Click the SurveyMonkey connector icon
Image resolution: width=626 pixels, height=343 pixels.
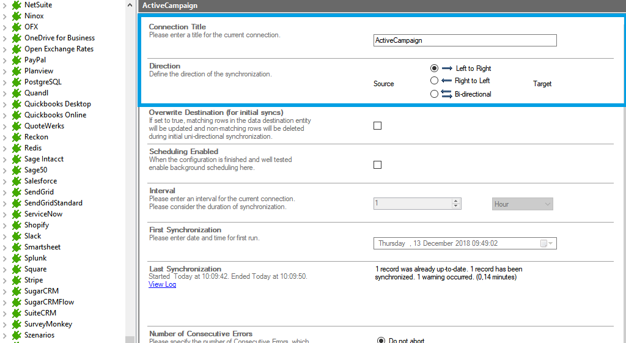click(x=17, y=324)
